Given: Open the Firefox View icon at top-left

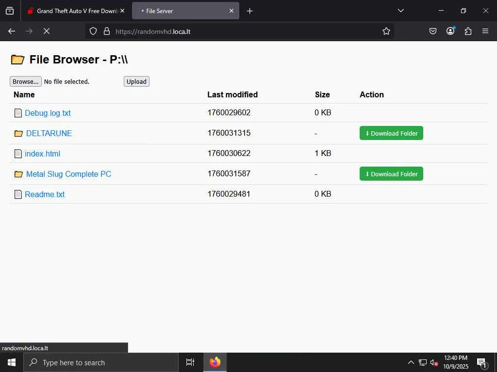Looking at the screenshot, I should (x=10, y=11).
